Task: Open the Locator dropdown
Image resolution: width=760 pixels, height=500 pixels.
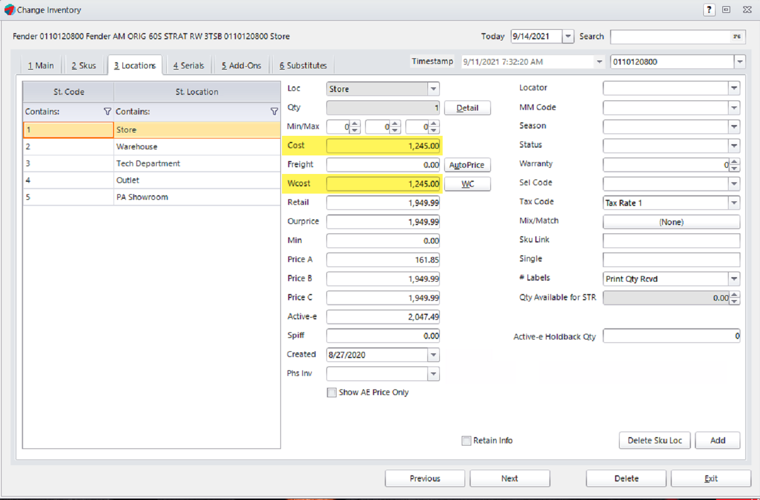Action: (734, 88)
